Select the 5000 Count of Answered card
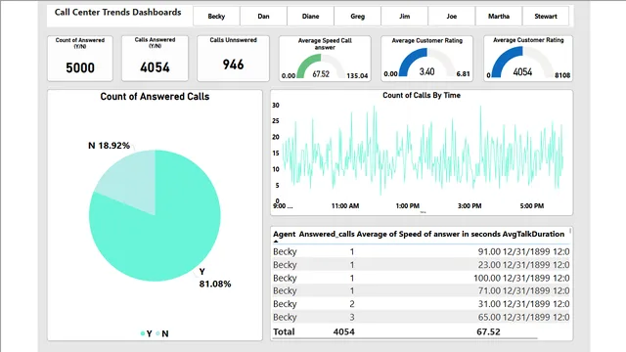The image size is (626, 352). pos(80,59)
